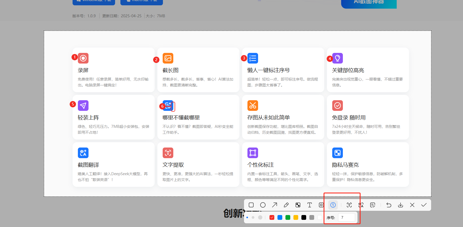
Task: Save screenshot with download icon
Action: [401, 205]
